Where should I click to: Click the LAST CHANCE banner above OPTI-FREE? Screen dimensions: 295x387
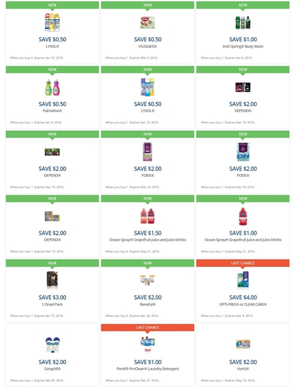[243, 263]
